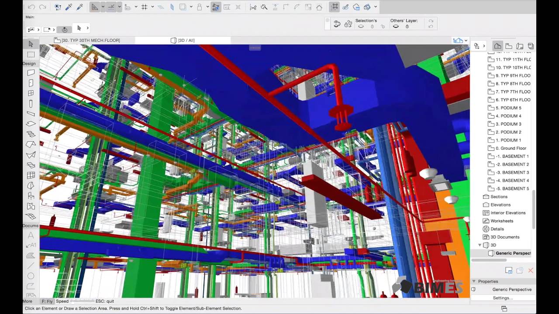Select the Door tool
Viewport: 559px width, 314px height.
(x=31, y=83)
